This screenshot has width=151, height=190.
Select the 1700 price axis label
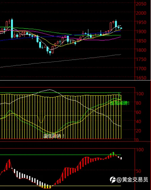point(141,69)
